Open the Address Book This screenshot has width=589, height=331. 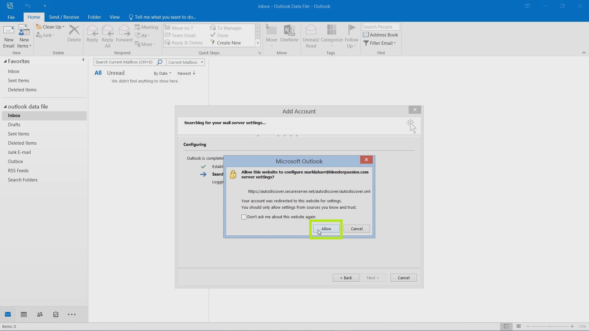380,35
